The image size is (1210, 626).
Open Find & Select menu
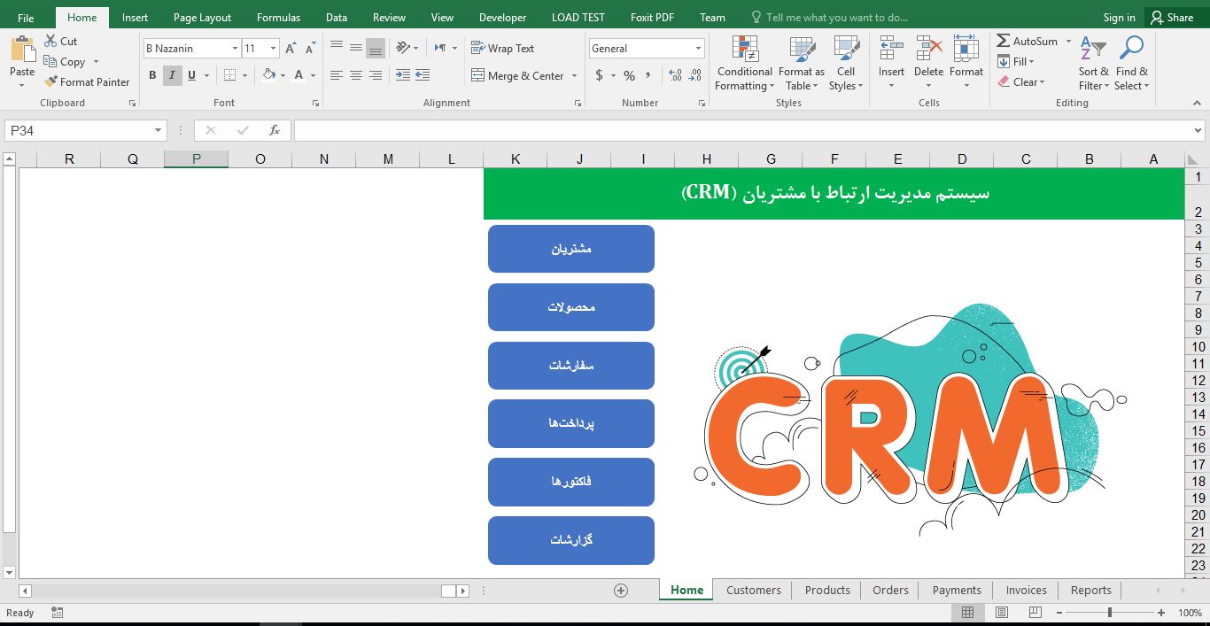1132,64
